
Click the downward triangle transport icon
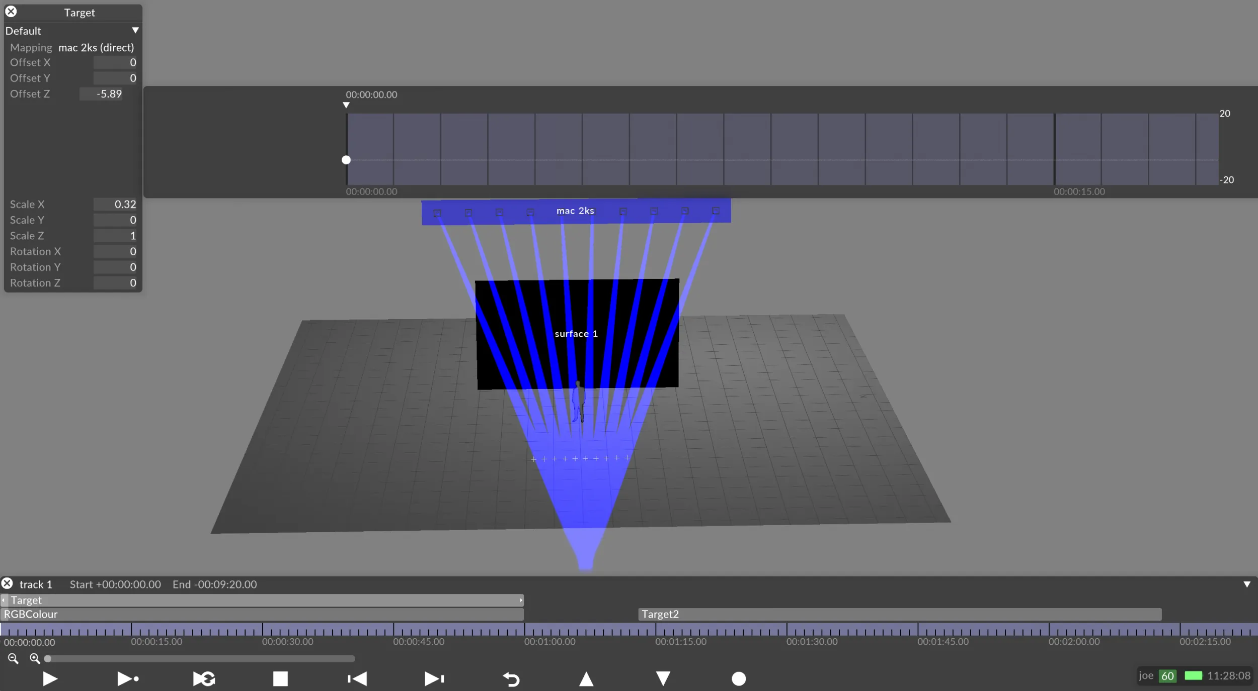click(663, 679)
